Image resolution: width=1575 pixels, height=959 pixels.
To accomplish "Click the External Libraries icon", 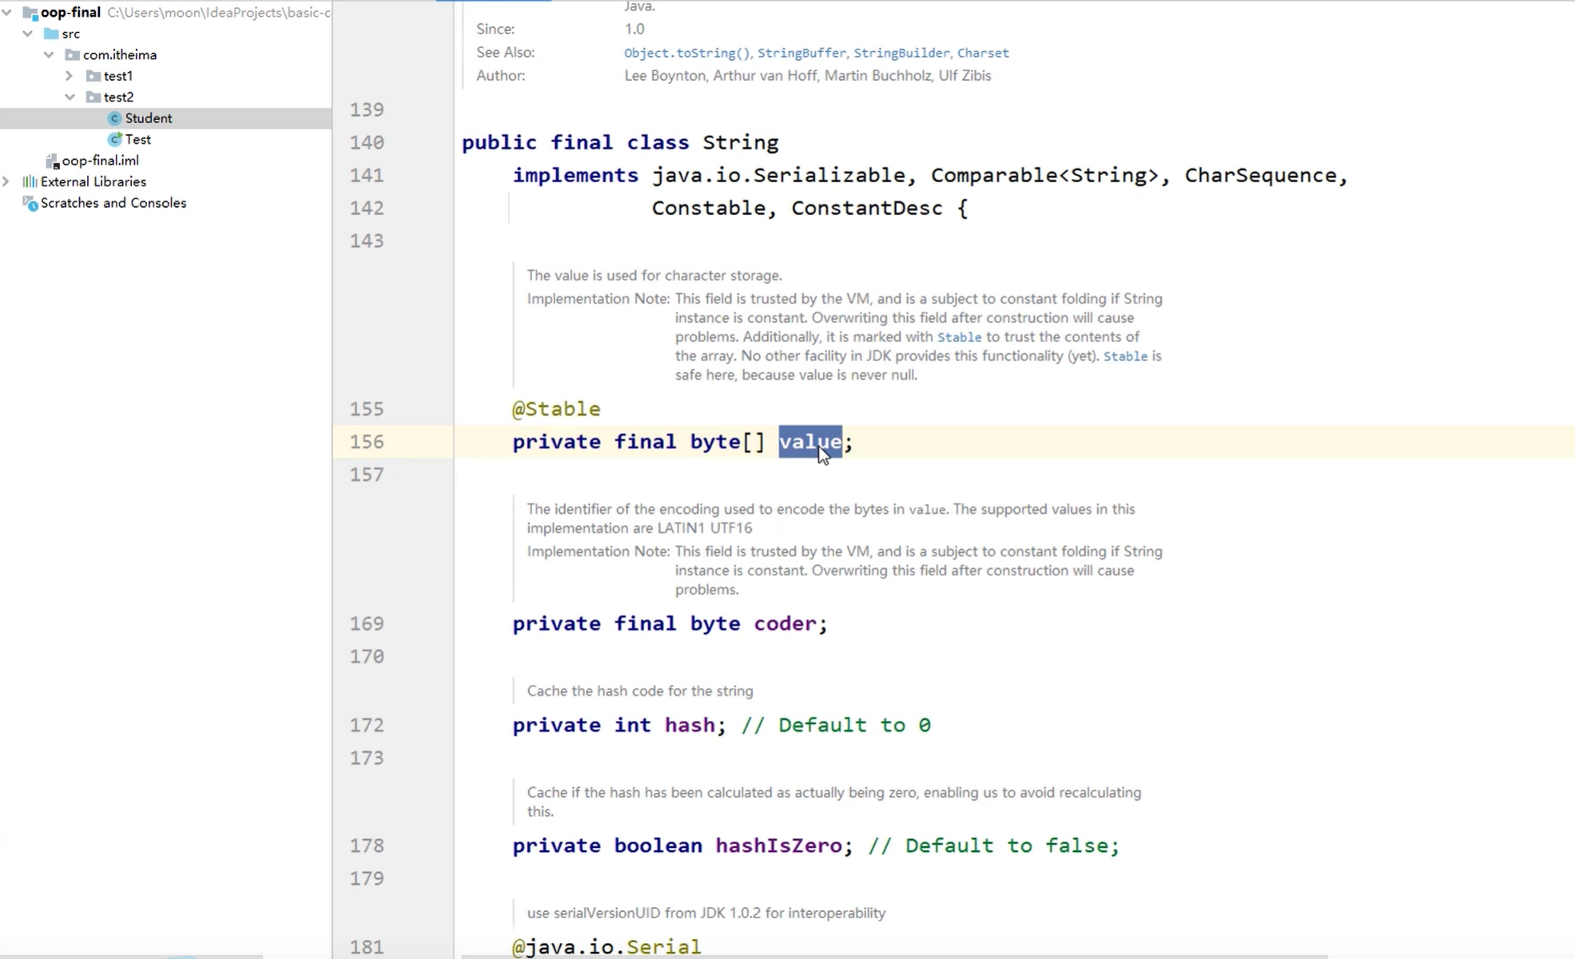I will tap(30, 181).
